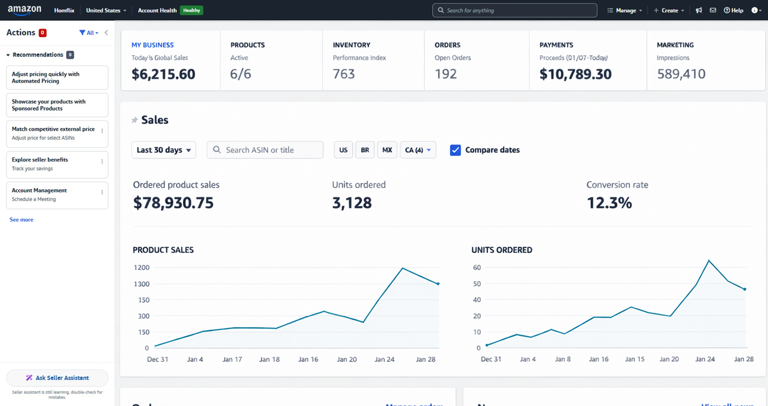Viewport: 768px width, 406px height.
Task: Collapse the Actions panel with left chevron
Action: click(106, 33)
